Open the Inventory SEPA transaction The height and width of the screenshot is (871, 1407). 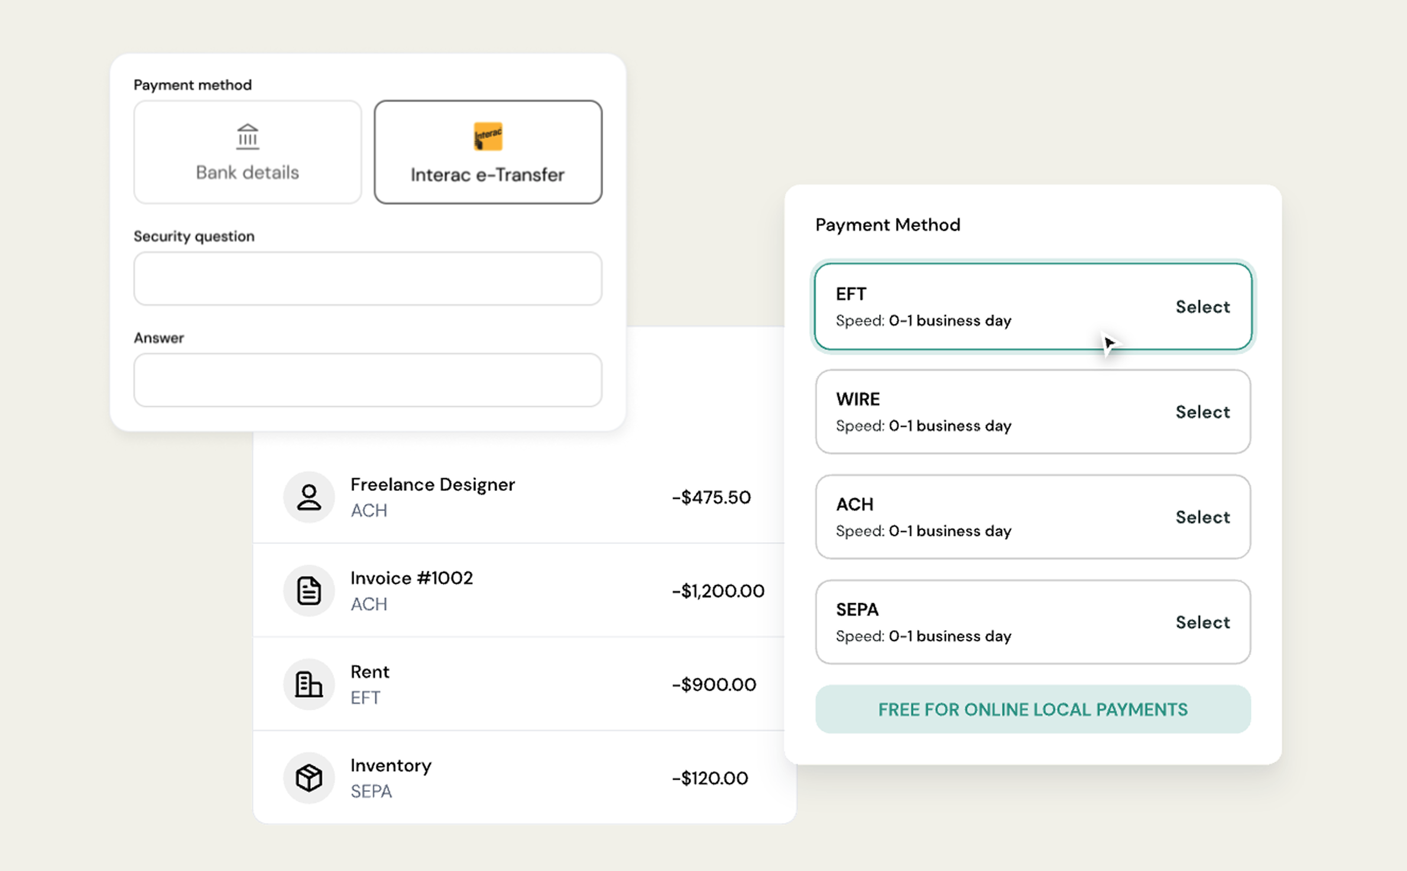point(519,778)
